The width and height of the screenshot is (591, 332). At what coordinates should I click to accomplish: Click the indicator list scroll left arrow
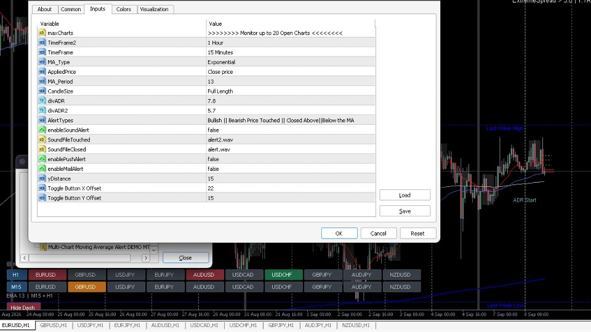click(x=25, y=258)
